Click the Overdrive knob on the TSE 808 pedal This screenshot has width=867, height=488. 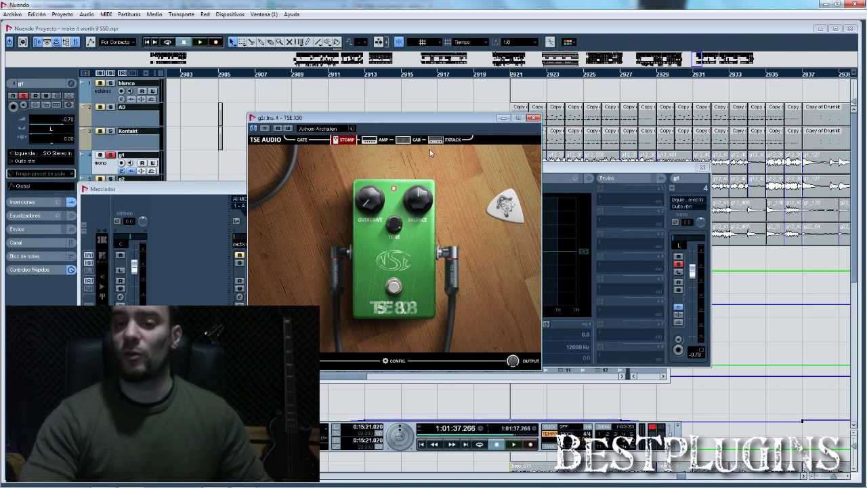(x=369, y=200)
